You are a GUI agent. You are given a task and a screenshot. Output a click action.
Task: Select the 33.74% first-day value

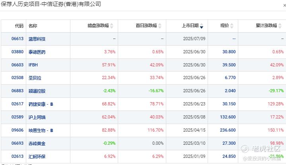pos(157,78)
